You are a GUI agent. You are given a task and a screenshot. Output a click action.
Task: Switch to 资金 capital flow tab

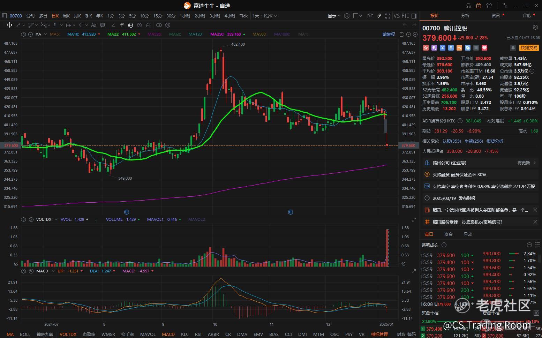[449, 234]
